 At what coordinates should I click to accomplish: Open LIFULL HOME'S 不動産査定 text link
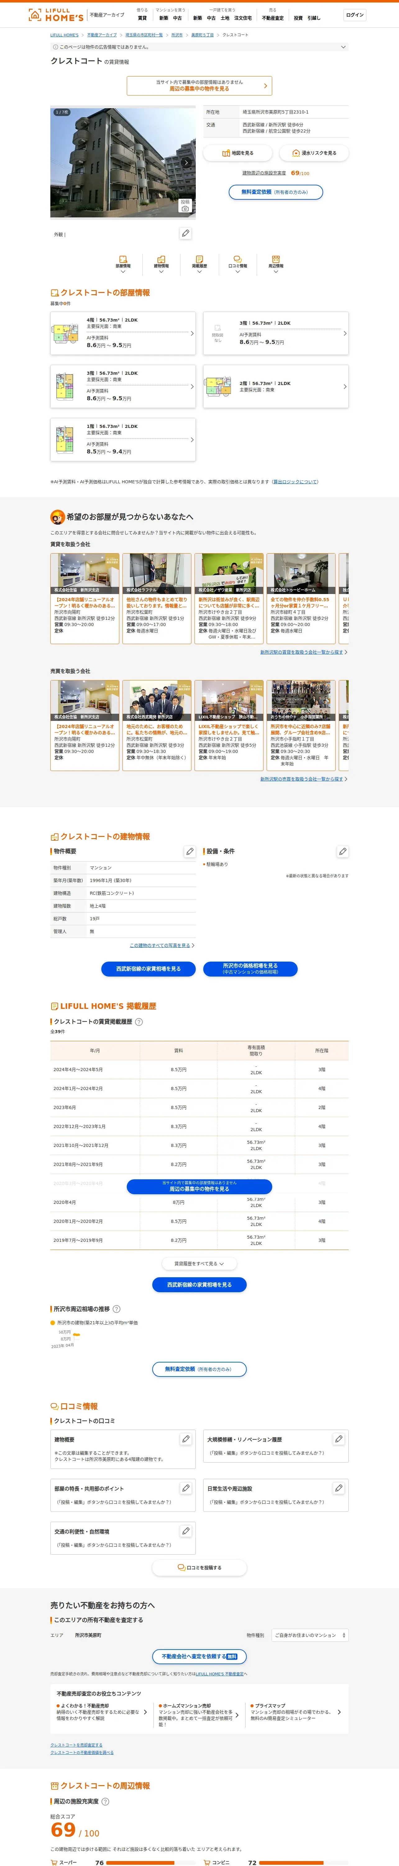click(x=219, y=1674)
